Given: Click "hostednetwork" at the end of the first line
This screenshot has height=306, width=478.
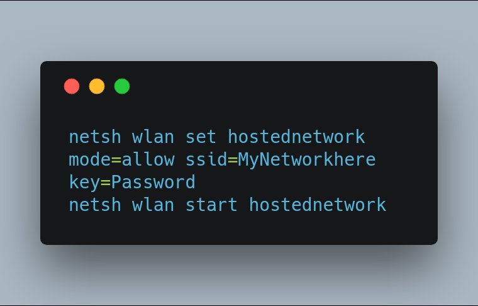Looking at the screenshot, I should (296, 137).
